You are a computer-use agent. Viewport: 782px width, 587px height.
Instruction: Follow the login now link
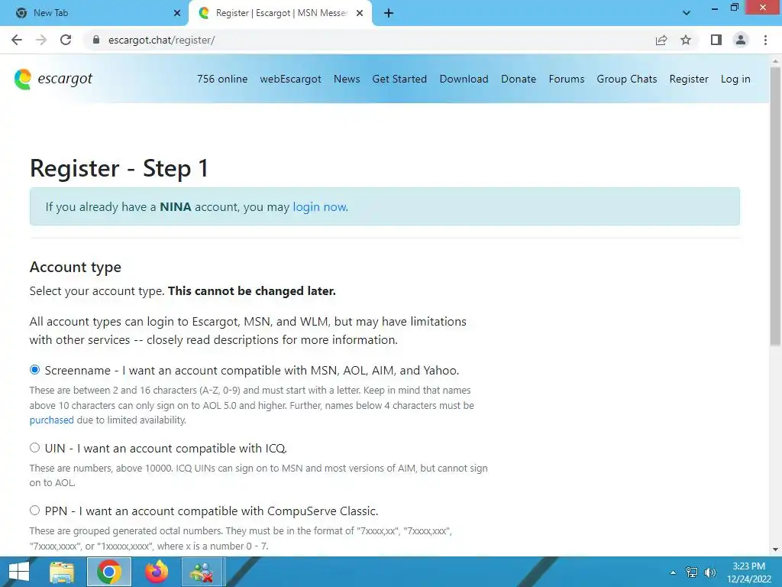pyautogui.click(x=319, y=206)
